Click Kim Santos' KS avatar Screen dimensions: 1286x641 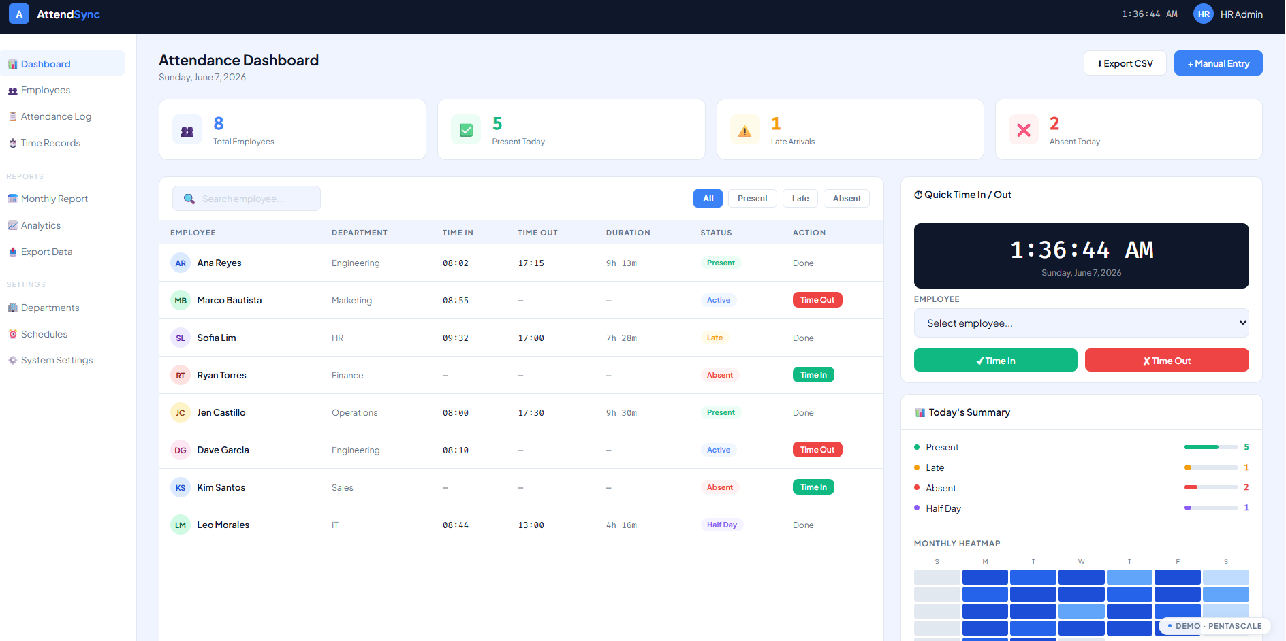[x=181, y=487]
